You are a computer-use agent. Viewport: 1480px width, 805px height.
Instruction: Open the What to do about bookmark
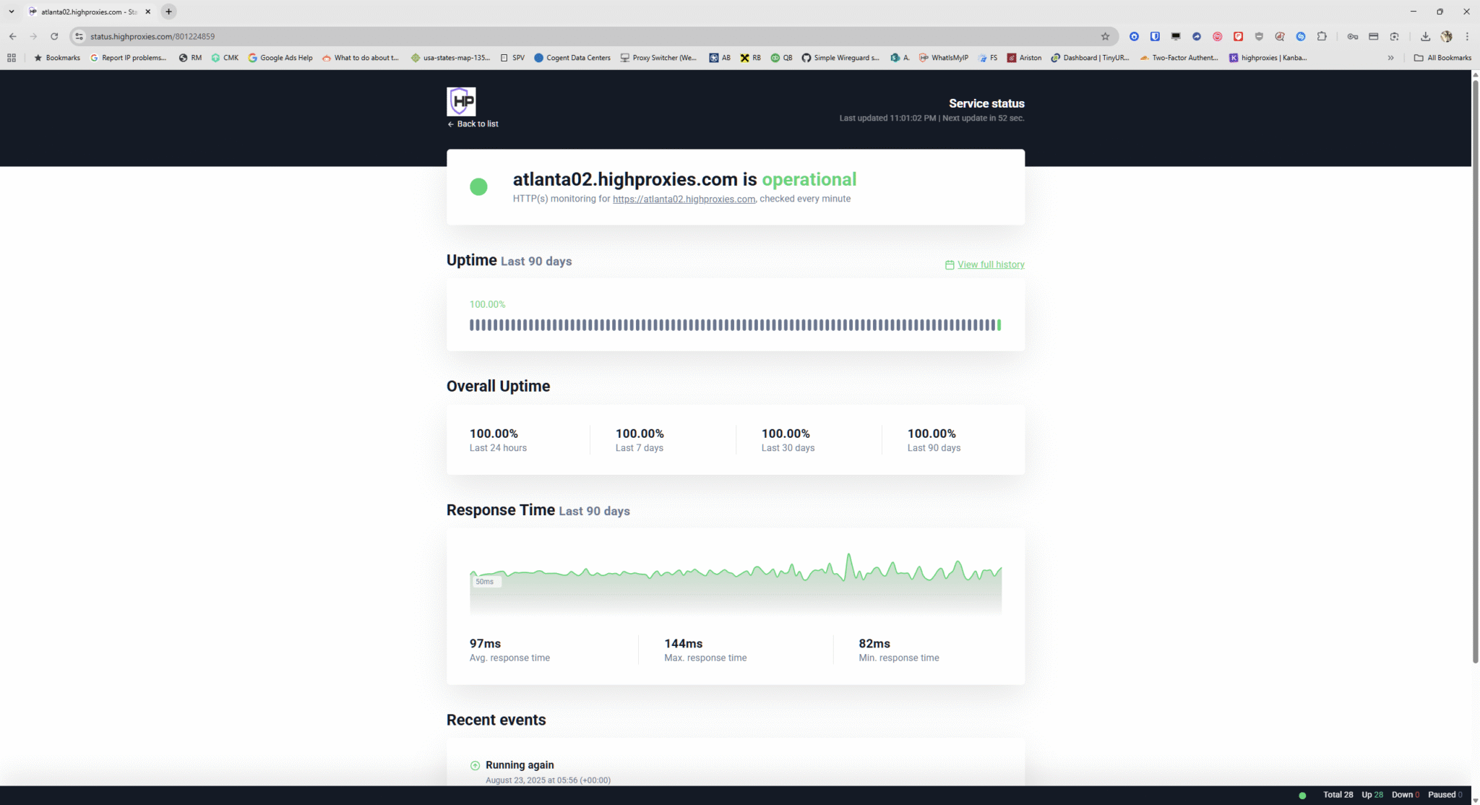coord(361,58)
